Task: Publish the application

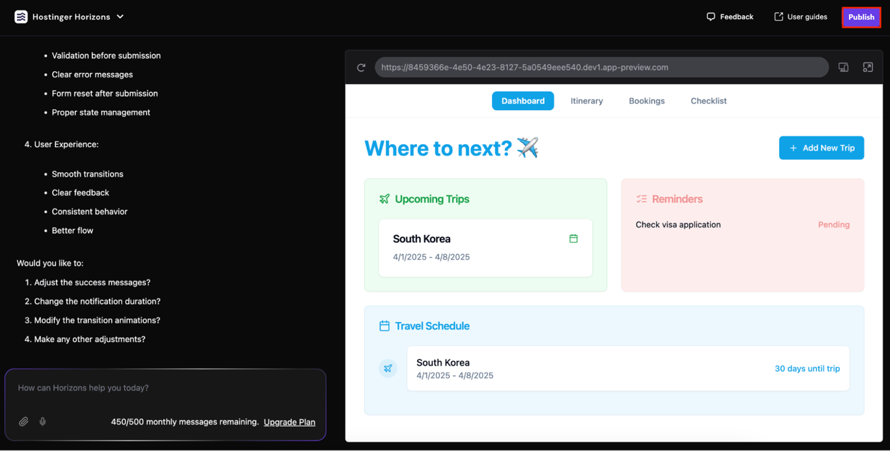Action: pos(861,16)
